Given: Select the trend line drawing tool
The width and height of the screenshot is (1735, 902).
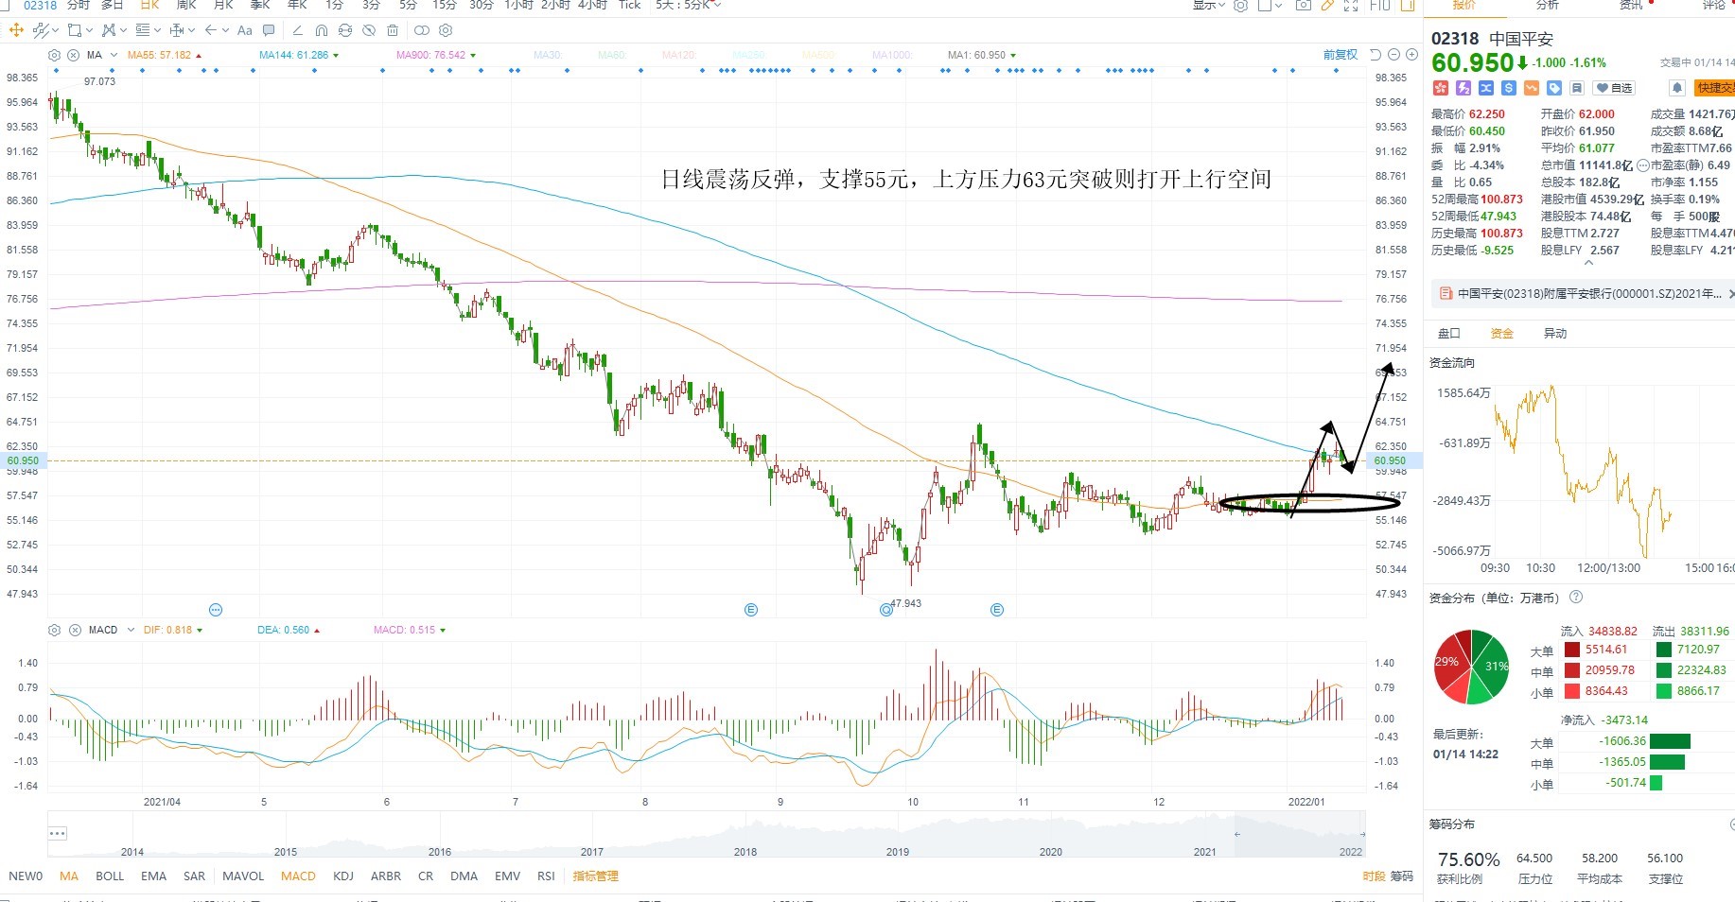Looking at the screenshot, I should (41, 30).
